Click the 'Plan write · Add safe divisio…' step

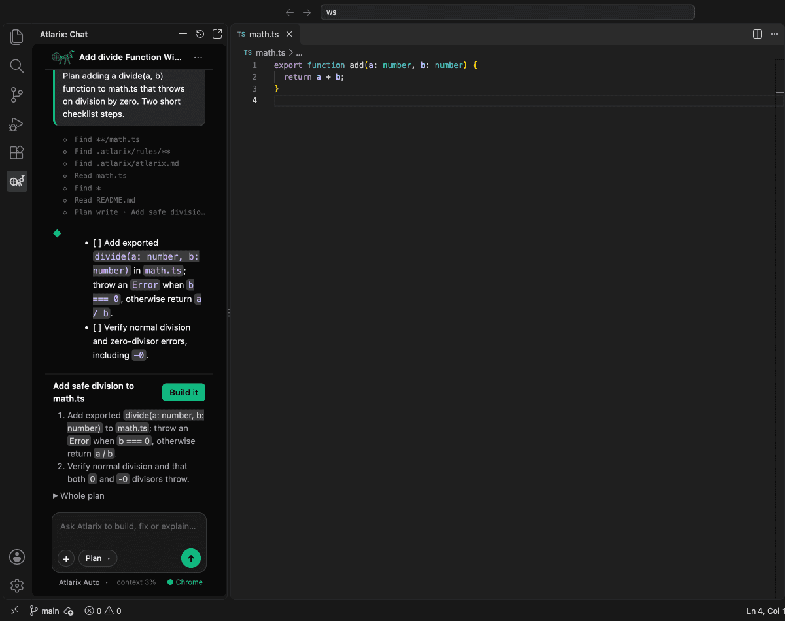pos(133,212)
